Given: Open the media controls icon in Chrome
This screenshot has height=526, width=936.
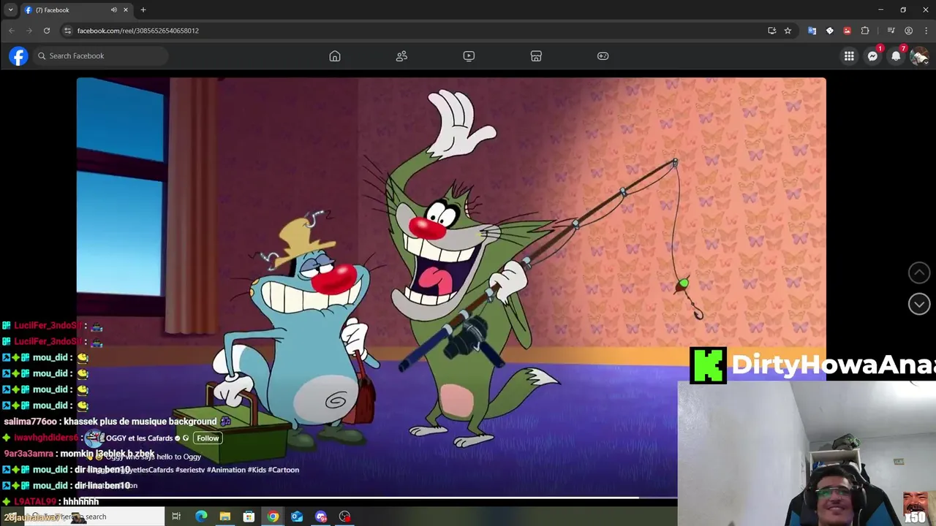Looking at the screenshot, I should coord(891,31).
